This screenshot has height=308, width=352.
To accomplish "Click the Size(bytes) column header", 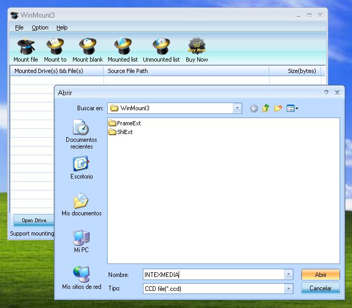I will [295, 71].
